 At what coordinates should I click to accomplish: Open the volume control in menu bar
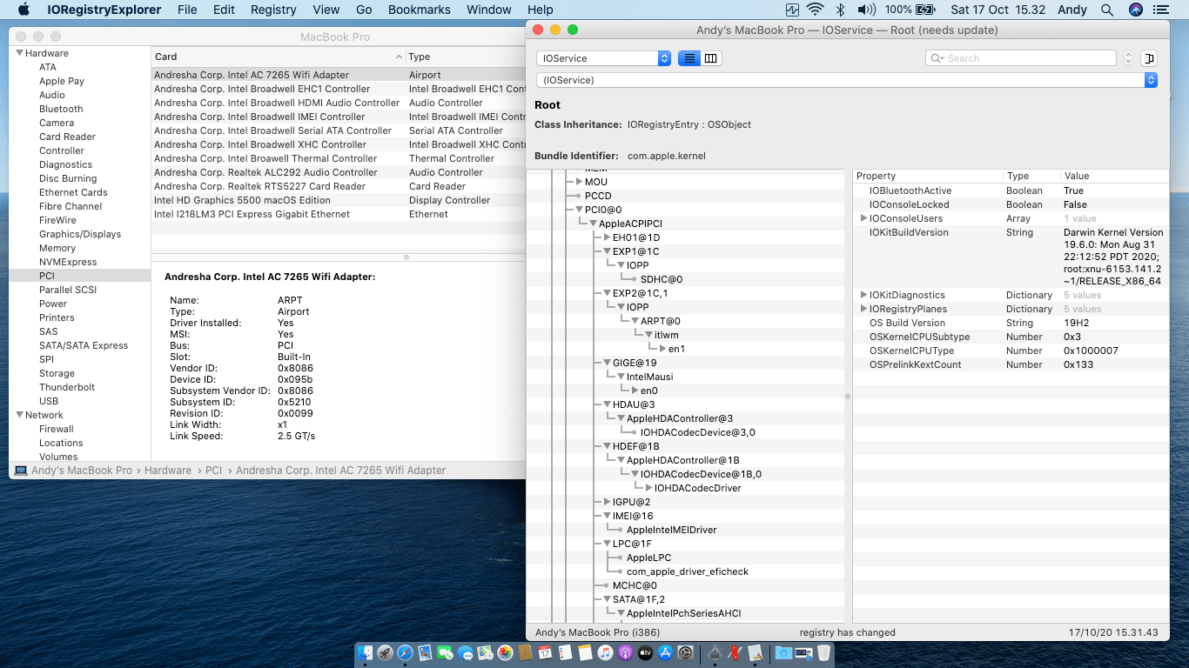point(866,10)
